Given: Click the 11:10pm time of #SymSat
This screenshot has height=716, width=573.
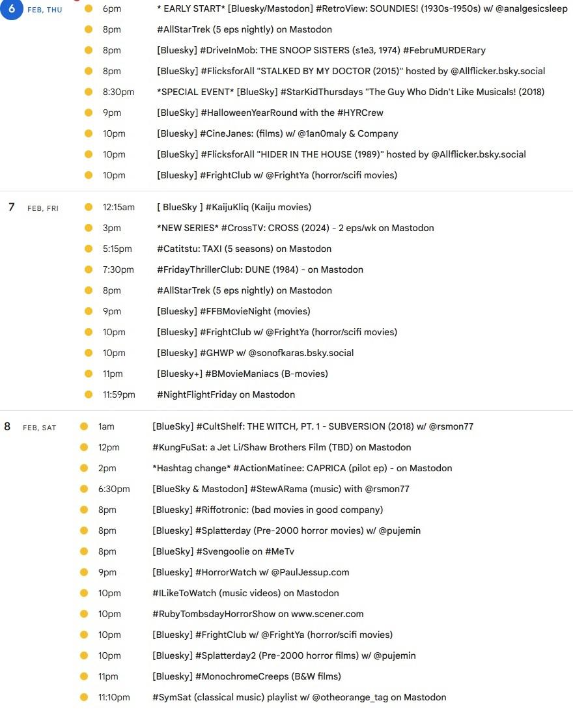Looking at the screenshot, I should click(x=114, y=697).
